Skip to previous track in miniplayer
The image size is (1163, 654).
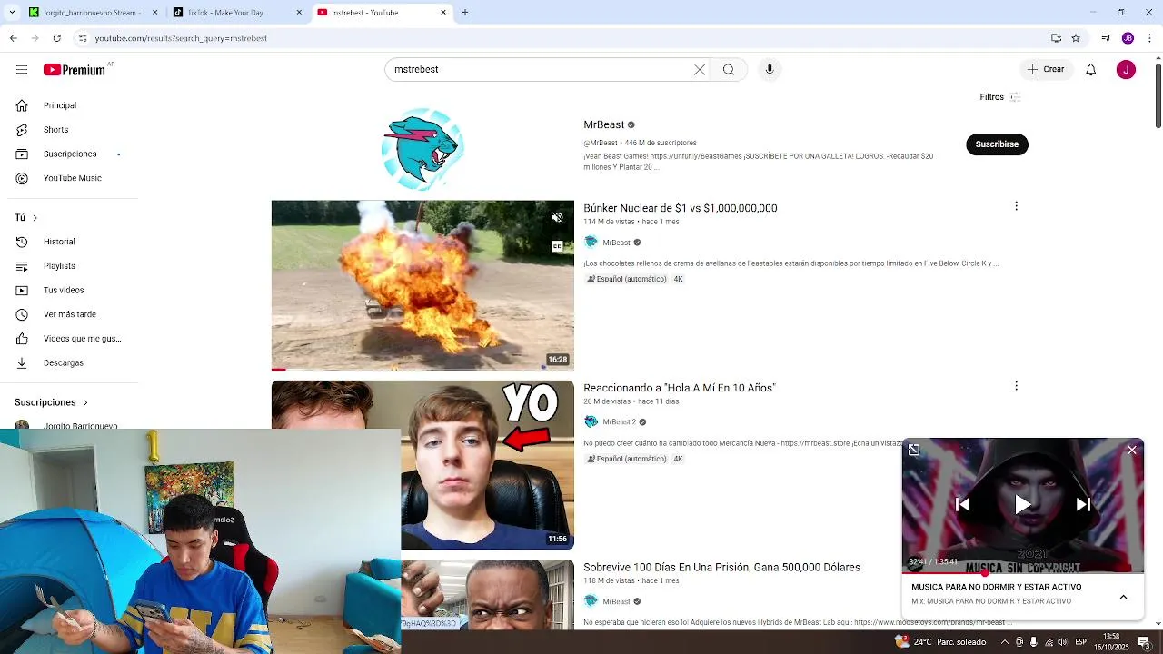click(963, 505)
